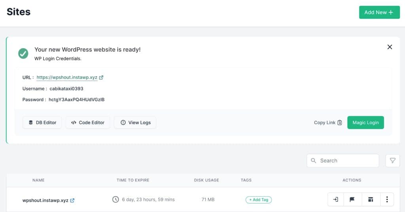The image size is (405, 212).
Task: Dismiss the WordPress website ready notification
Action: (390, 47)
